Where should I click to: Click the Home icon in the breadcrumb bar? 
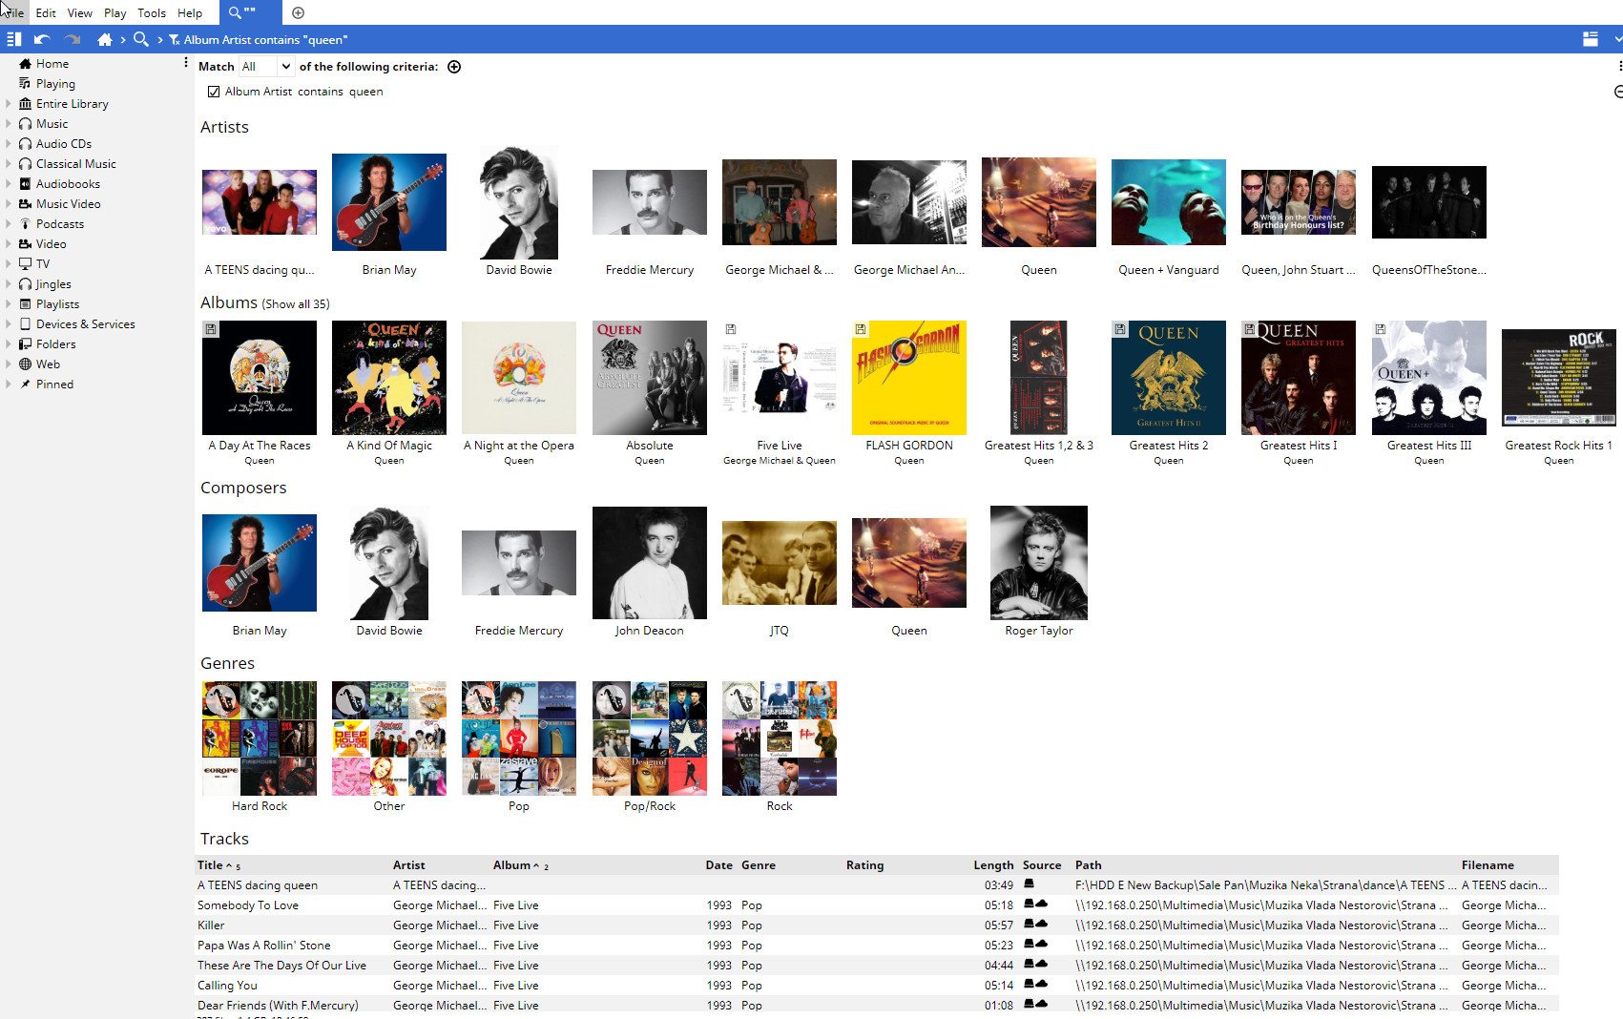click(x=105, y=39)
